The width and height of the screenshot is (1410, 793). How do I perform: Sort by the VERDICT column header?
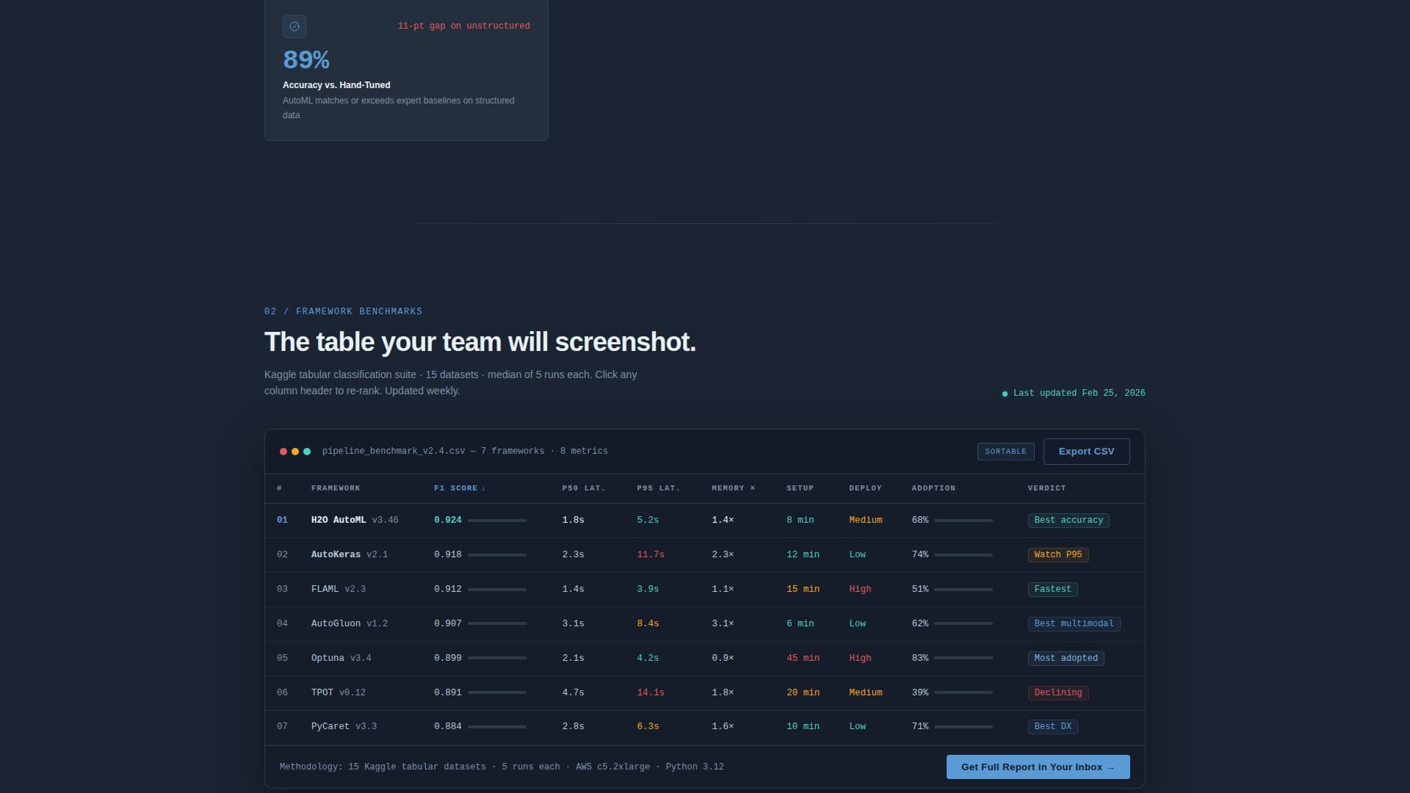[x=1046, y=488]
